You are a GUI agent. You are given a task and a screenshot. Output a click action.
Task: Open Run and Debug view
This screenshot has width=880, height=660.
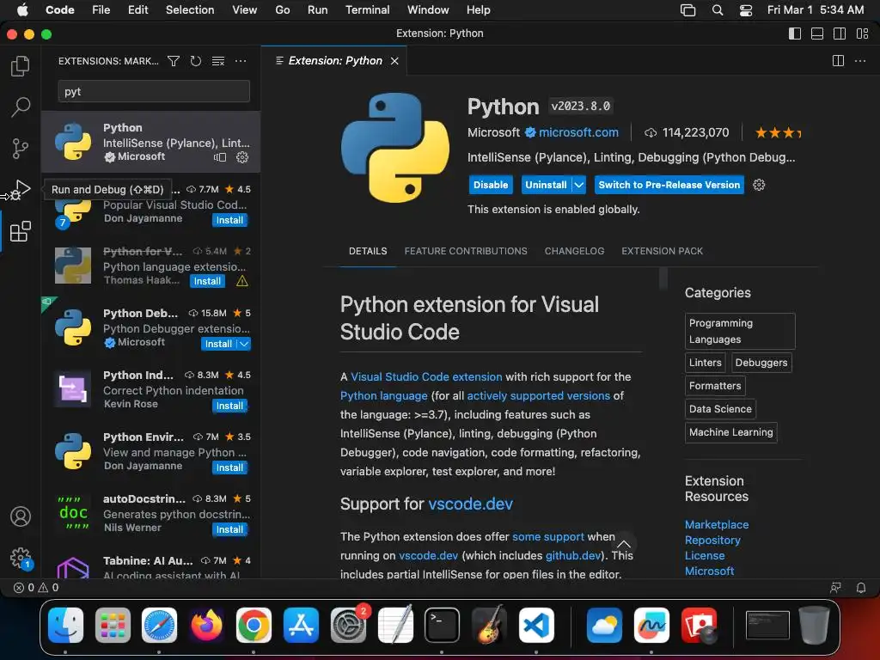pyautogui.click(x=21, y=190)
